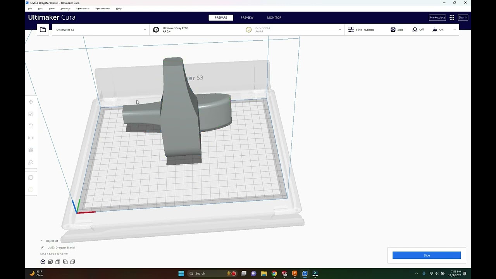Click the Ultimaker Gray PETG material label
The width and height of the screenshot is (496, 279).
pyautogui.click(x=176, y=28)
